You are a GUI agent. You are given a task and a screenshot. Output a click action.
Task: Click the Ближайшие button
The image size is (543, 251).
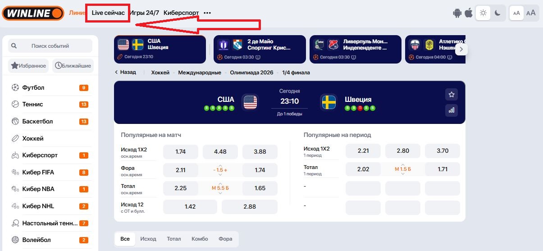[73, 66]
